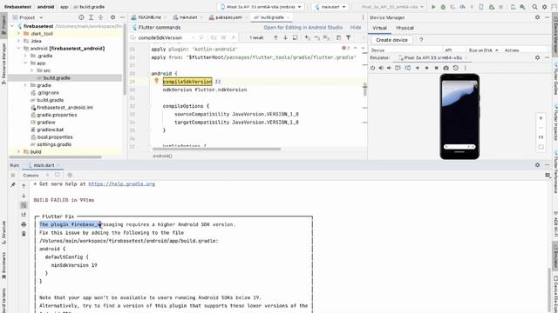Run the app with the green play button
558x313 pixels.
click(433, 7)
